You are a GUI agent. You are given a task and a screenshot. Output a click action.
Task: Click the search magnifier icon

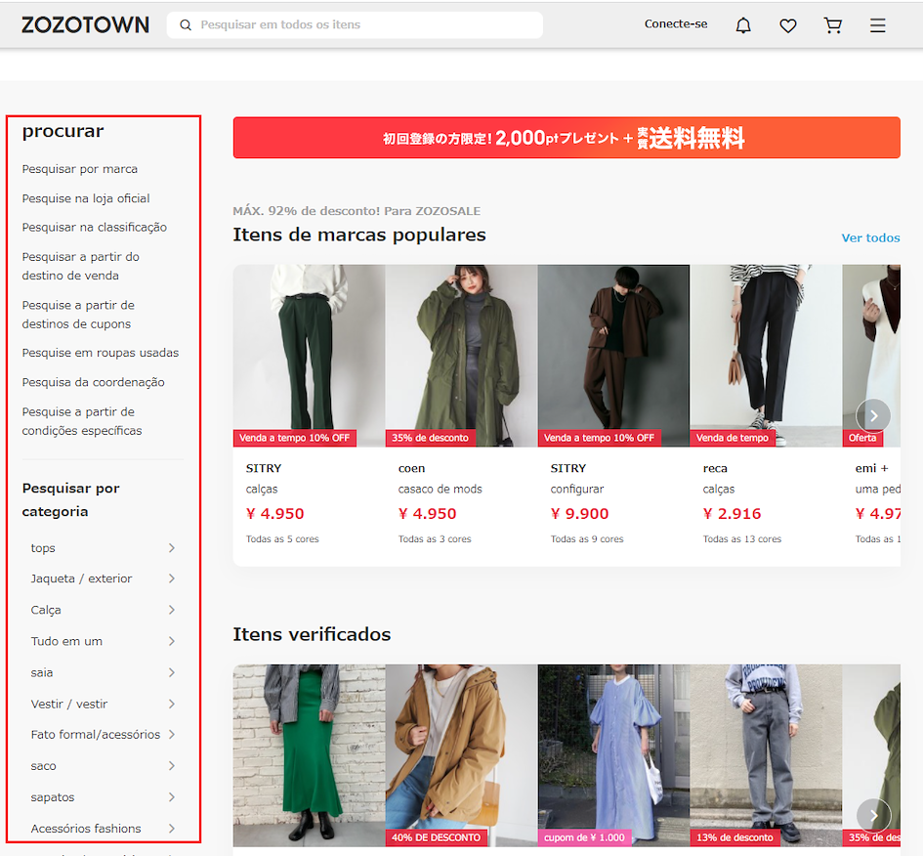point(186,24)
